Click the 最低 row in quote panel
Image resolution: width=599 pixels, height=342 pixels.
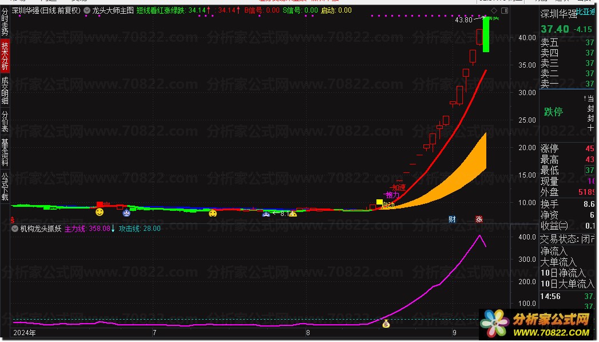(x=568, y=170)
